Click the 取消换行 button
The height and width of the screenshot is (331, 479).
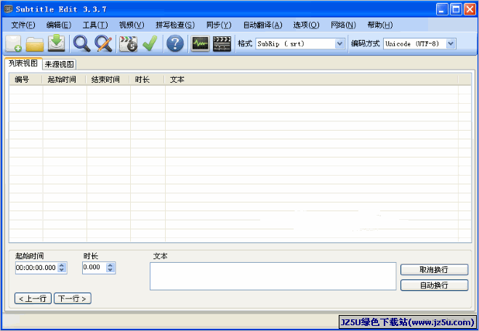[x=434, y=269]
